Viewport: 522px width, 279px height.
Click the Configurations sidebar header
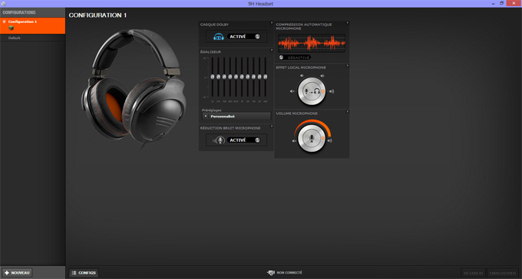[32, 12]
